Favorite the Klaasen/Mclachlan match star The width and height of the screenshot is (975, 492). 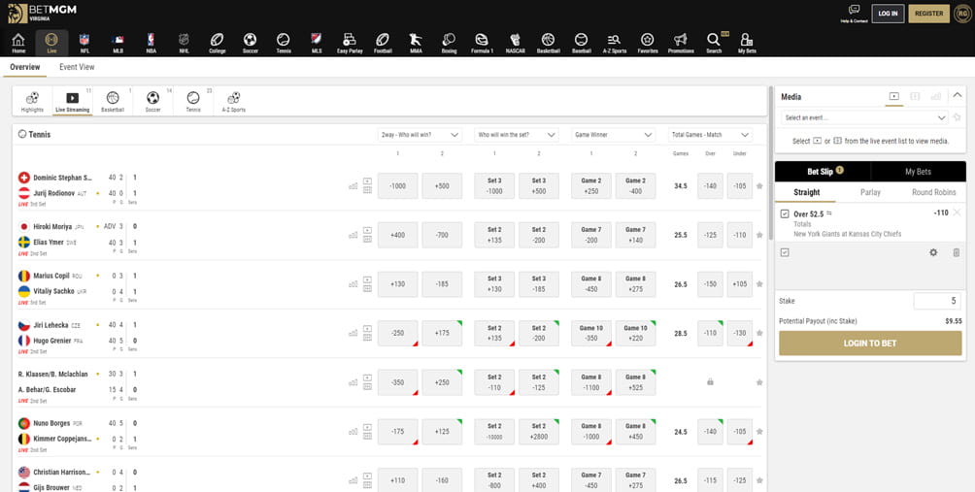(759, 382)
